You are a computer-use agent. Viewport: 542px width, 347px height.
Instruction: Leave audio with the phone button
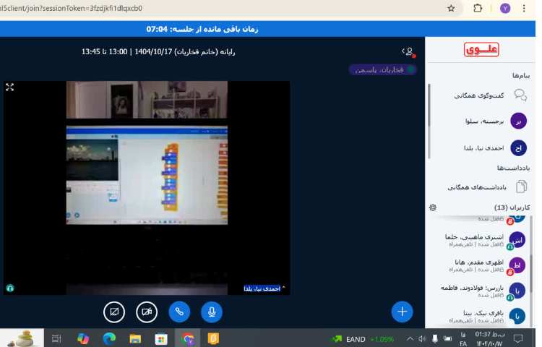(x=179, y=312)
